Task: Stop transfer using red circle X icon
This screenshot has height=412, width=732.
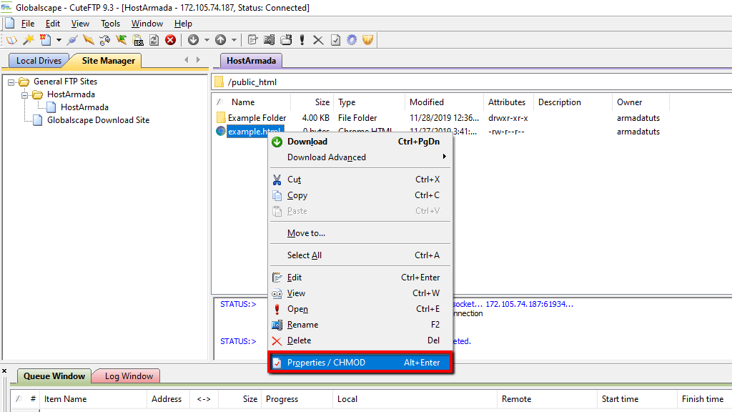Action: (x=171, y=40)
